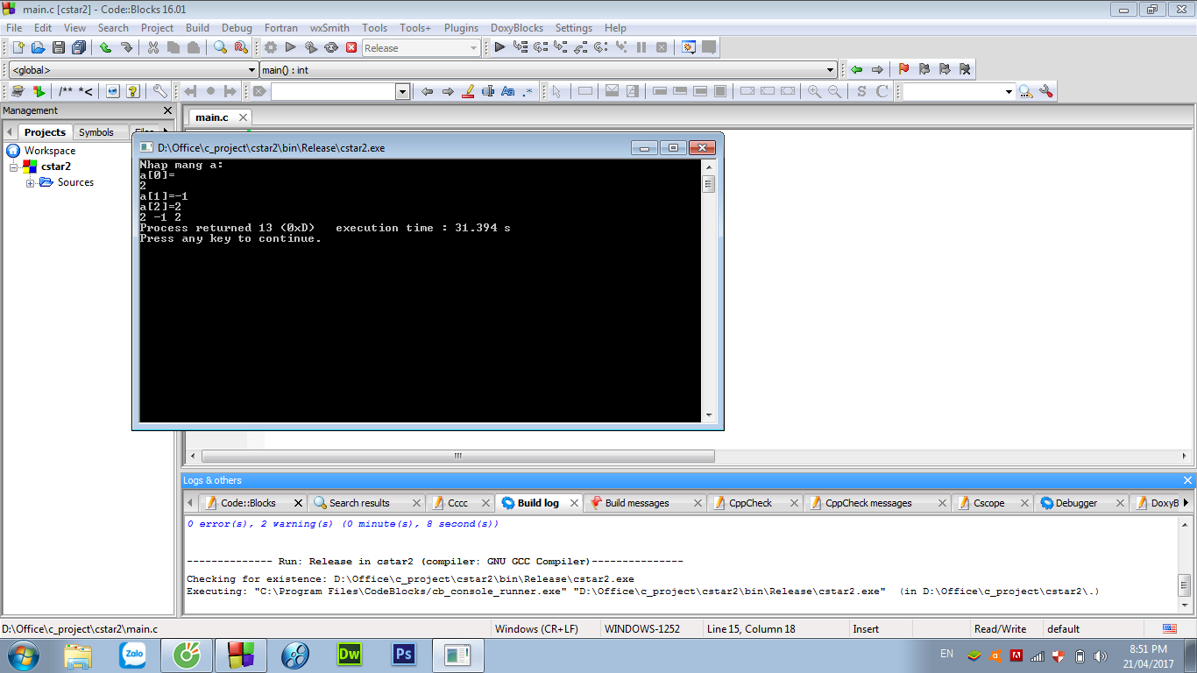Screen dimensions: 1197x673
Task: Start debugging with the Debug/Continue arrow
Action: point(499,47)
